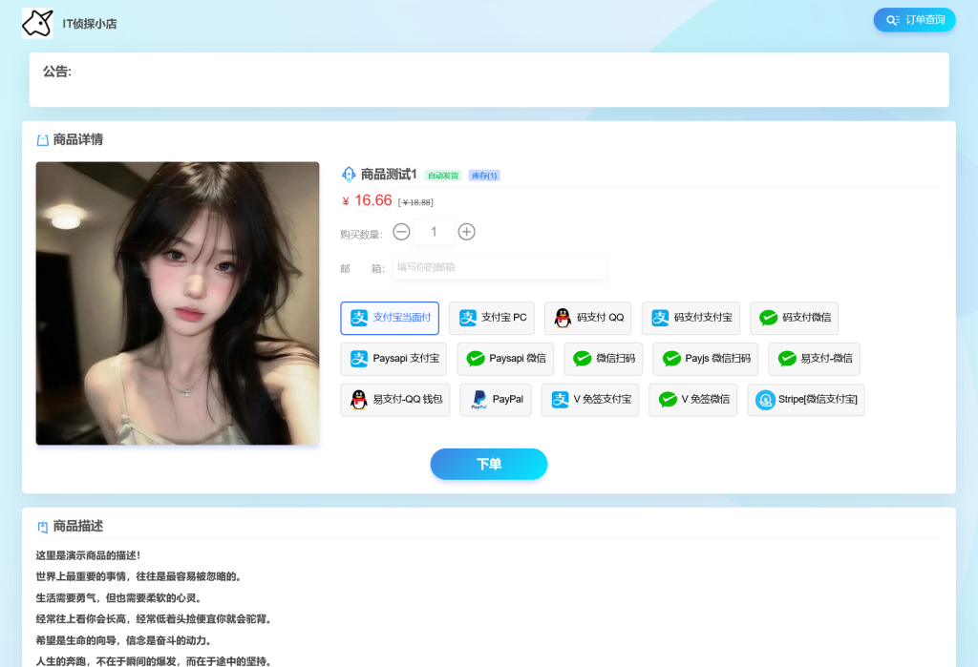Select 支付宝 PC payment option
Viewport: 978px width, 667px height.
point(492,318)
